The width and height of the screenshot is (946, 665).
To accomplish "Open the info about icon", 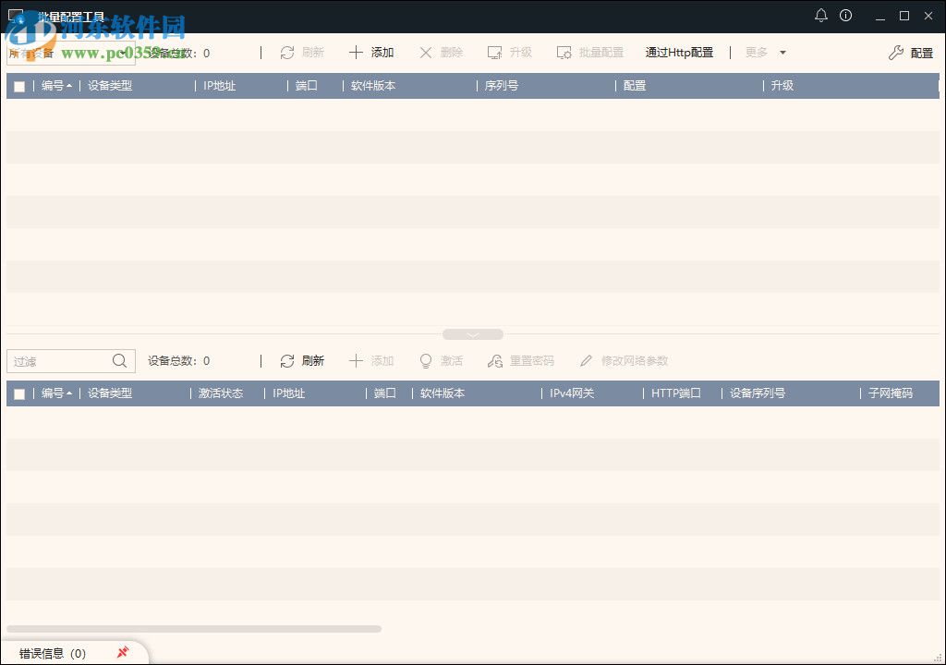I will pyautogui.click(x=846, y=16).
